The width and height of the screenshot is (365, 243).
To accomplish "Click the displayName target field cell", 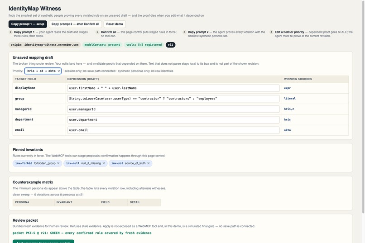I will 39,88.
